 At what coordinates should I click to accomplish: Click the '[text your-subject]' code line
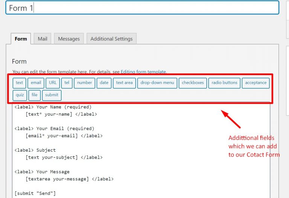pyautogui.click(x=64, y=158)
